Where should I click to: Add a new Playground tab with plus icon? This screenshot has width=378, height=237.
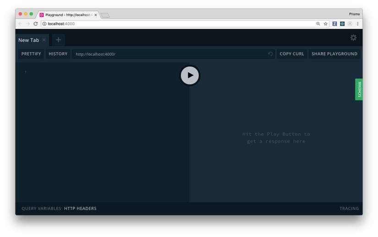(x=58, y=40)
